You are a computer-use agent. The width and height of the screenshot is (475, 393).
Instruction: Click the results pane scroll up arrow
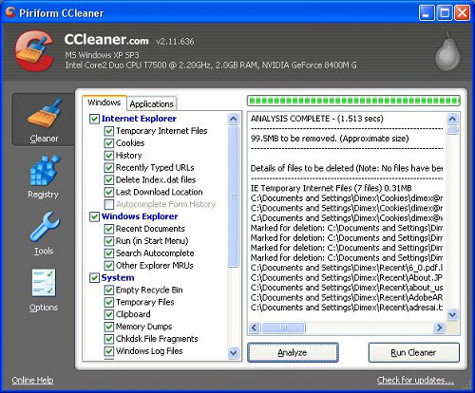(x=452, y=119)
